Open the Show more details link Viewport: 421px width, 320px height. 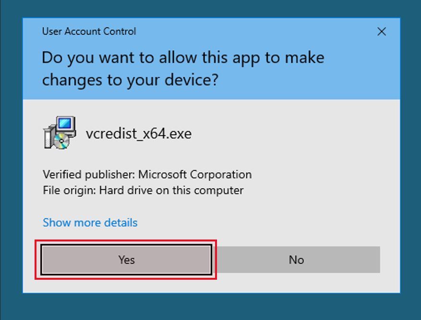point(90,222)
